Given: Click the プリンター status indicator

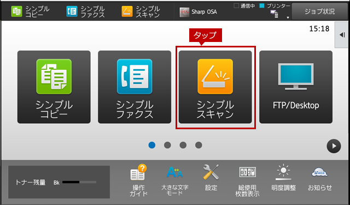Looking at the screenshot, I should coord(275,6).
